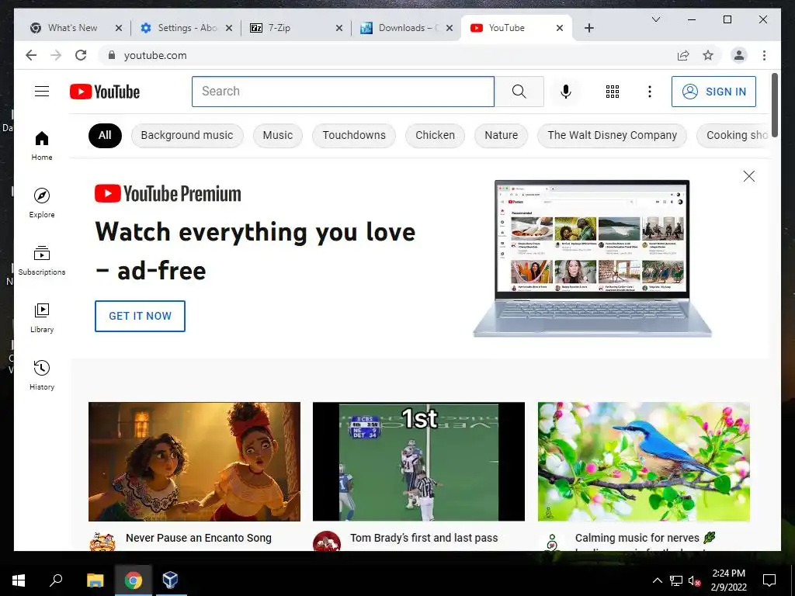Viewport: 795px width, 596px height.
Task: Open File Explorer from taskbar
Action: [95, 580]
